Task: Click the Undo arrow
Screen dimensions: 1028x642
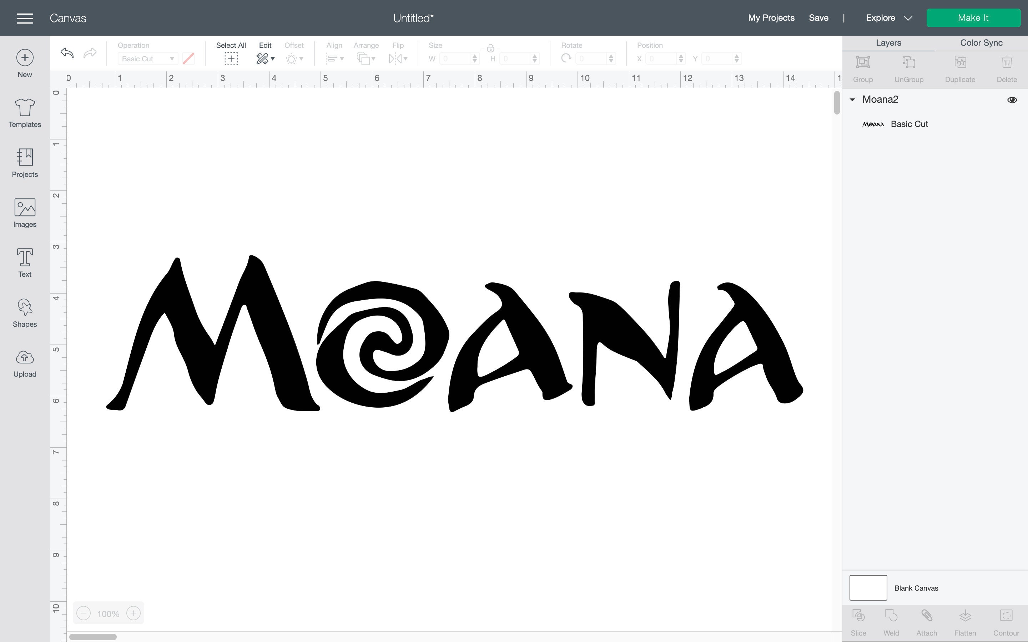Action: pyautogui.click(x=67, y=53)
